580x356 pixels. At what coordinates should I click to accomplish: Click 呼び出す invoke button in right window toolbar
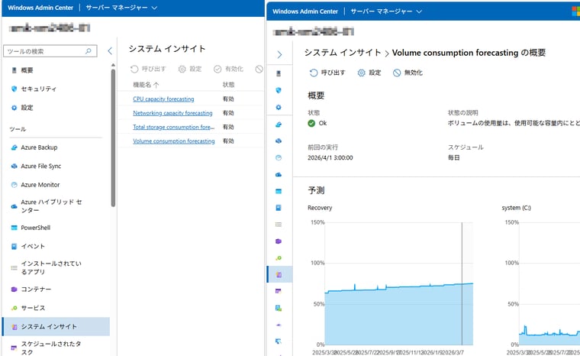click(x=327, y=73)
